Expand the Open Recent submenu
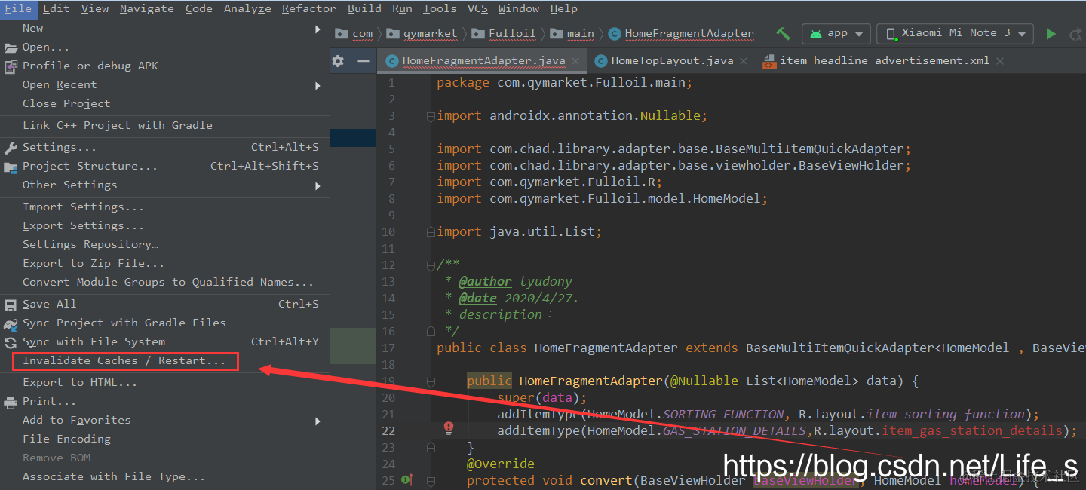Screen dimensions: 1086x490 [x=318, y=85]
